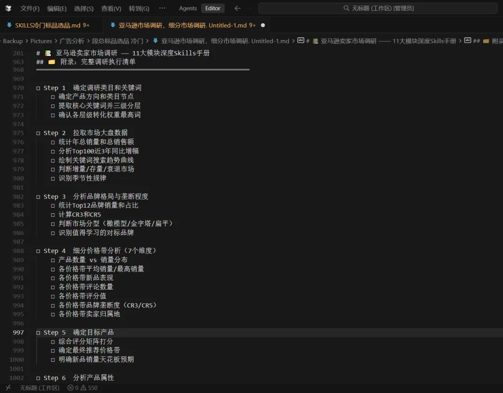Click text 综合评分矩阵打分
Screen dimensions: 503x393
[x=86, y=342]
